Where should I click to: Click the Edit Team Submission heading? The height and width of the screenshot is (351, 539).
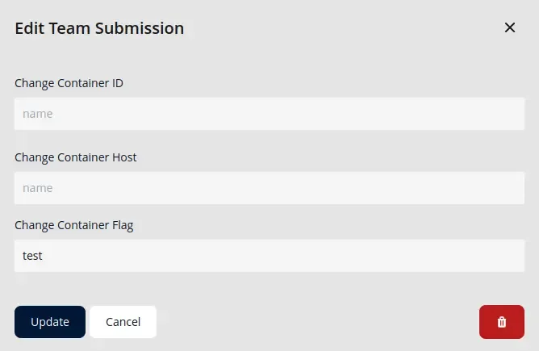[99, 28]
